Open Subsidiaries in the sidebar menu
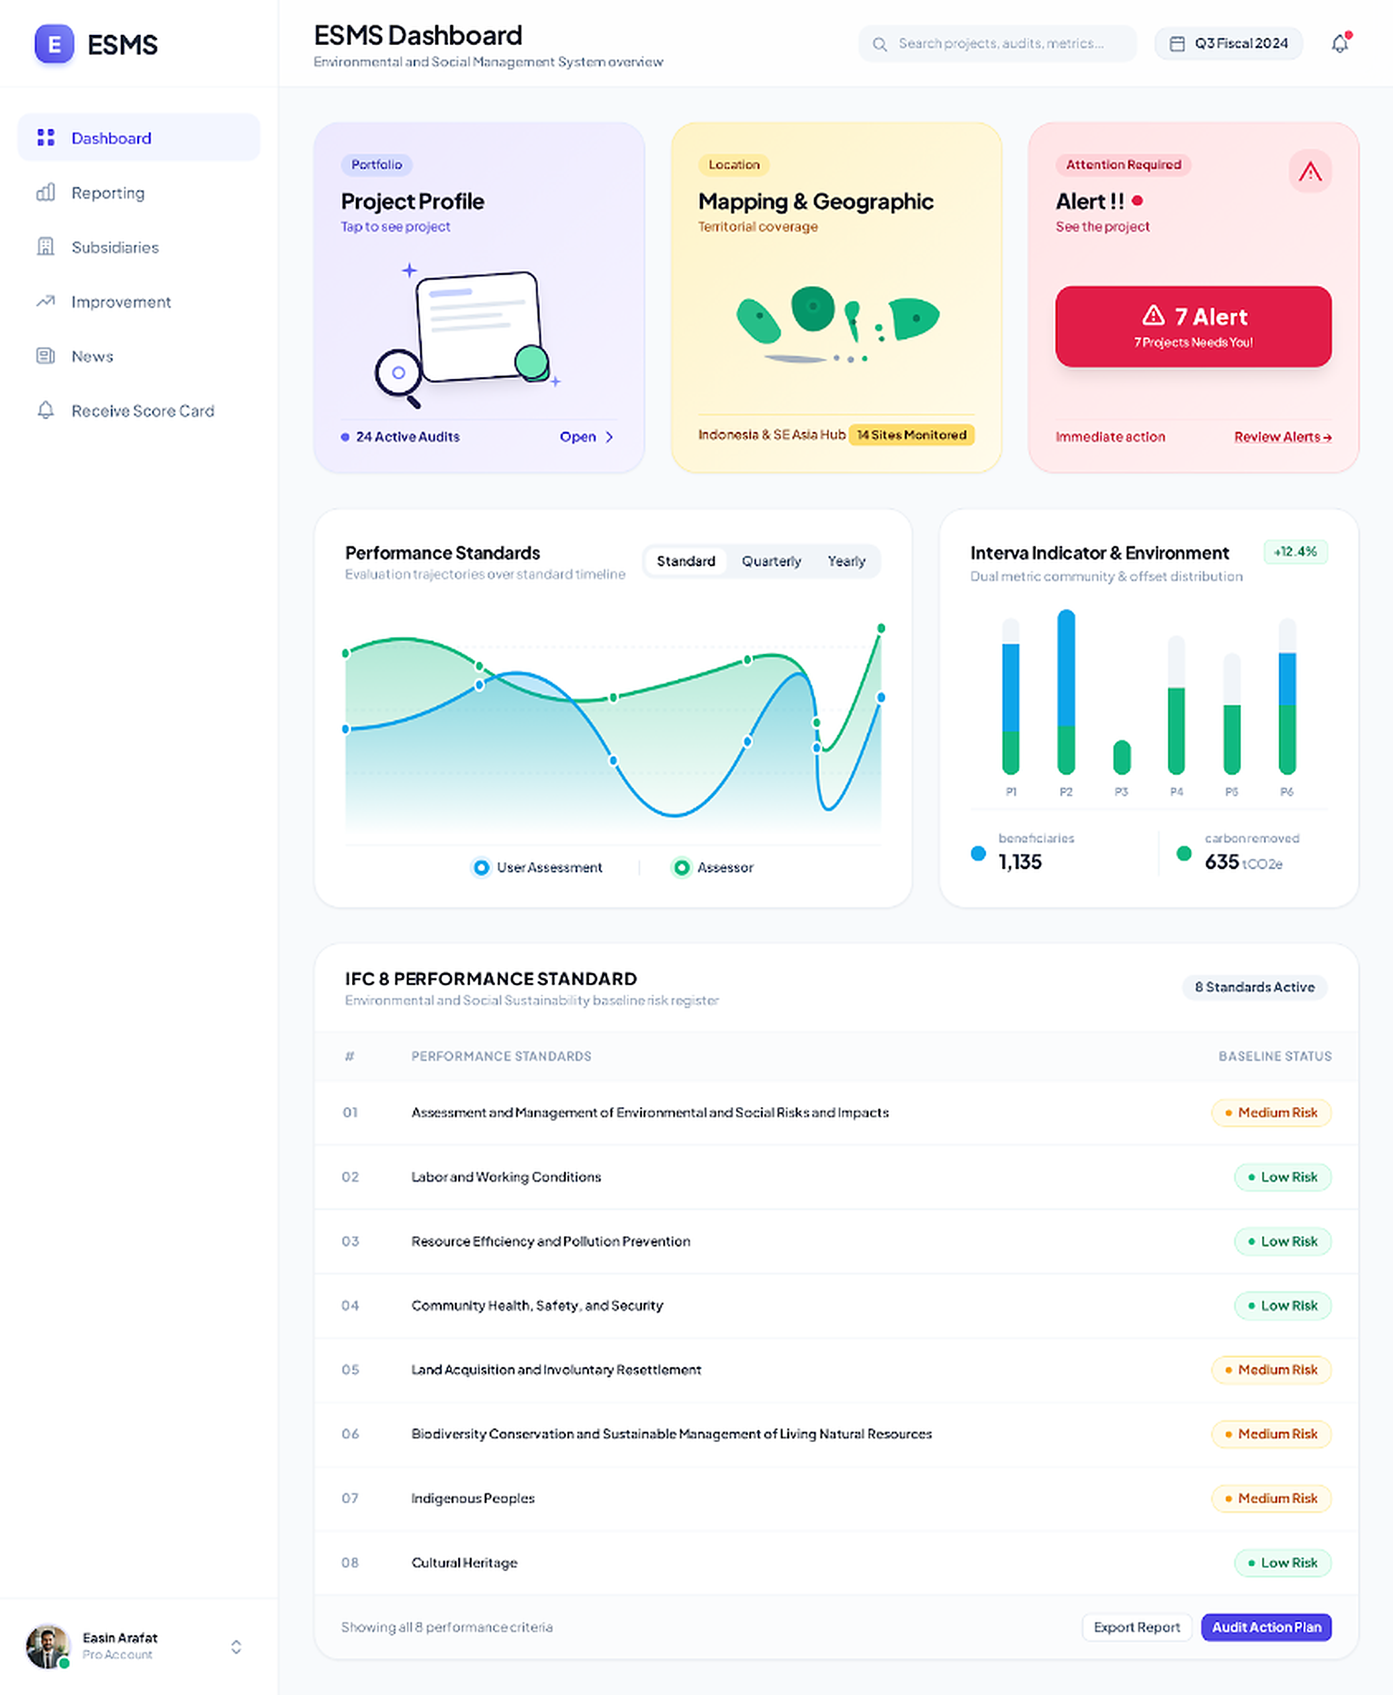This screenshot has height=1695, width=1393. pyautogui.click(x=139, y=246)
